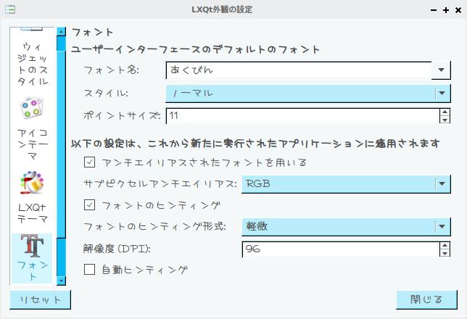Expand フォントのヒンティング形式 軽微 dropdown

coord(346,226)
